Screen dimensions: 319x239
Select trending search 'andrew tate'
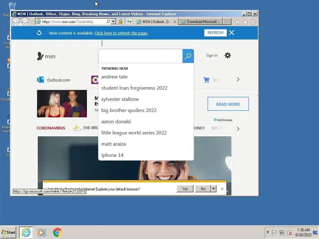click(x=114, y=77)
